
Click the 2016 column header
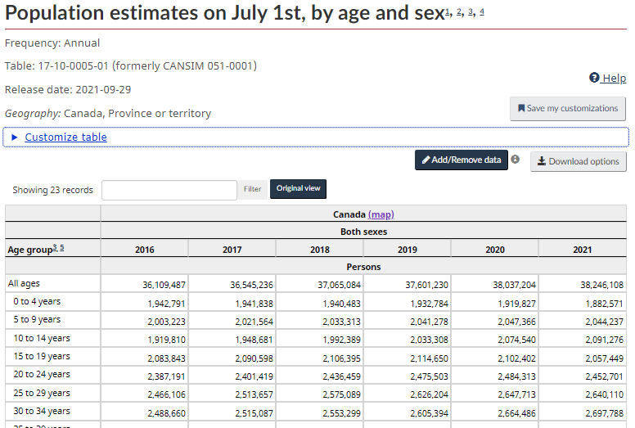pyautogui.click(x=145, y=250)
